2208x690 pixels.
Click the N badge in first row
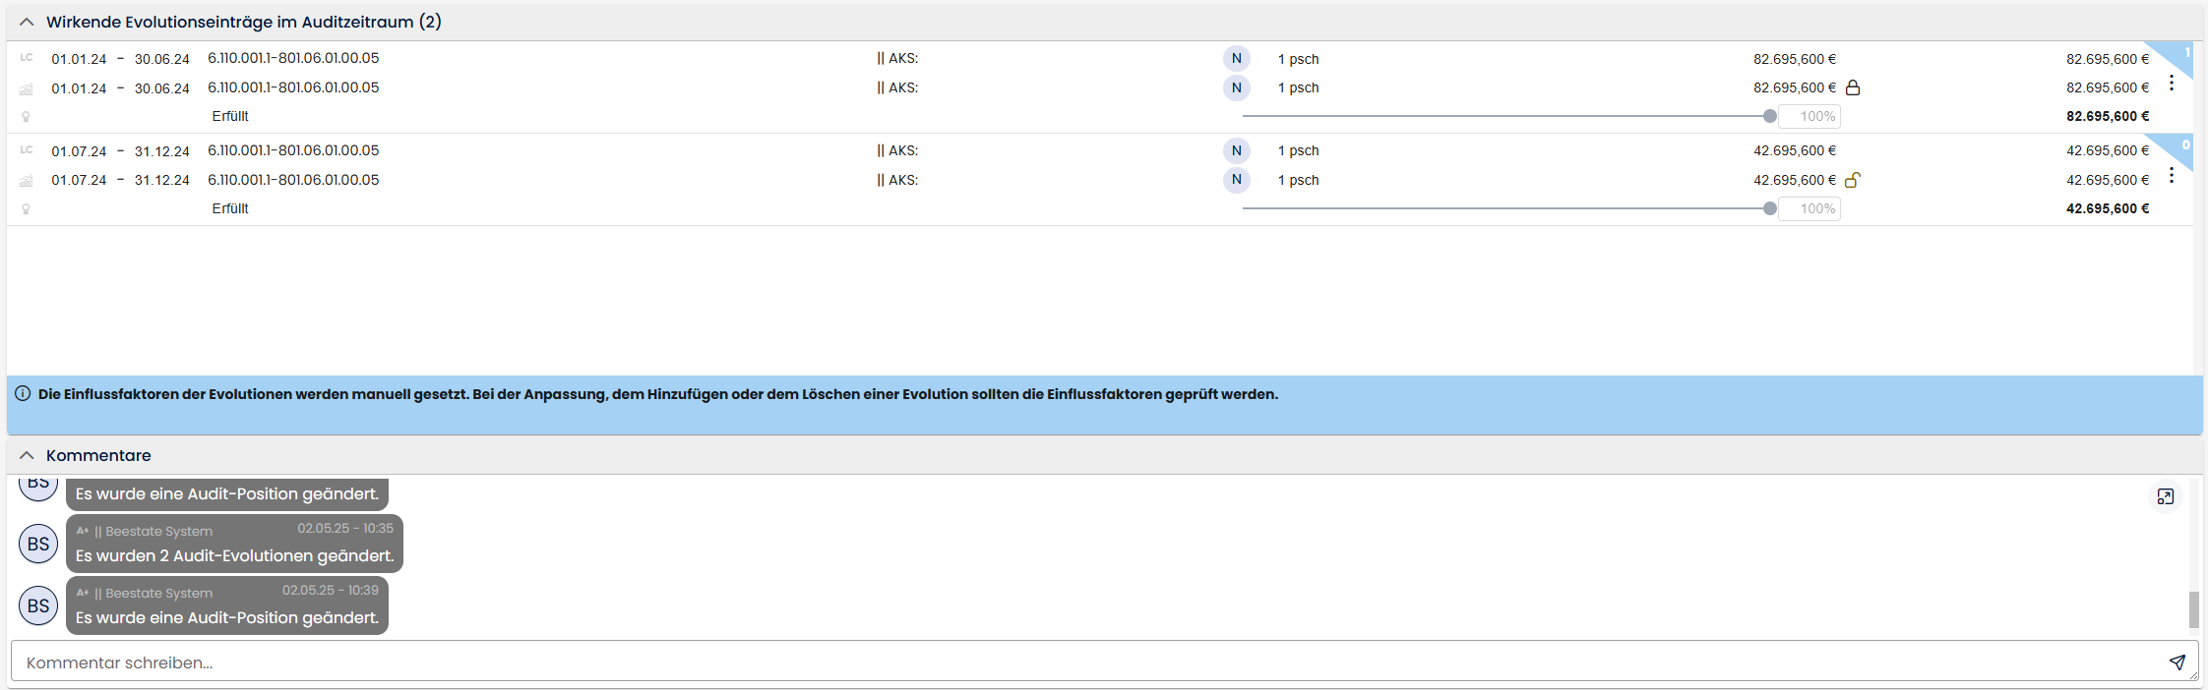1236,59
